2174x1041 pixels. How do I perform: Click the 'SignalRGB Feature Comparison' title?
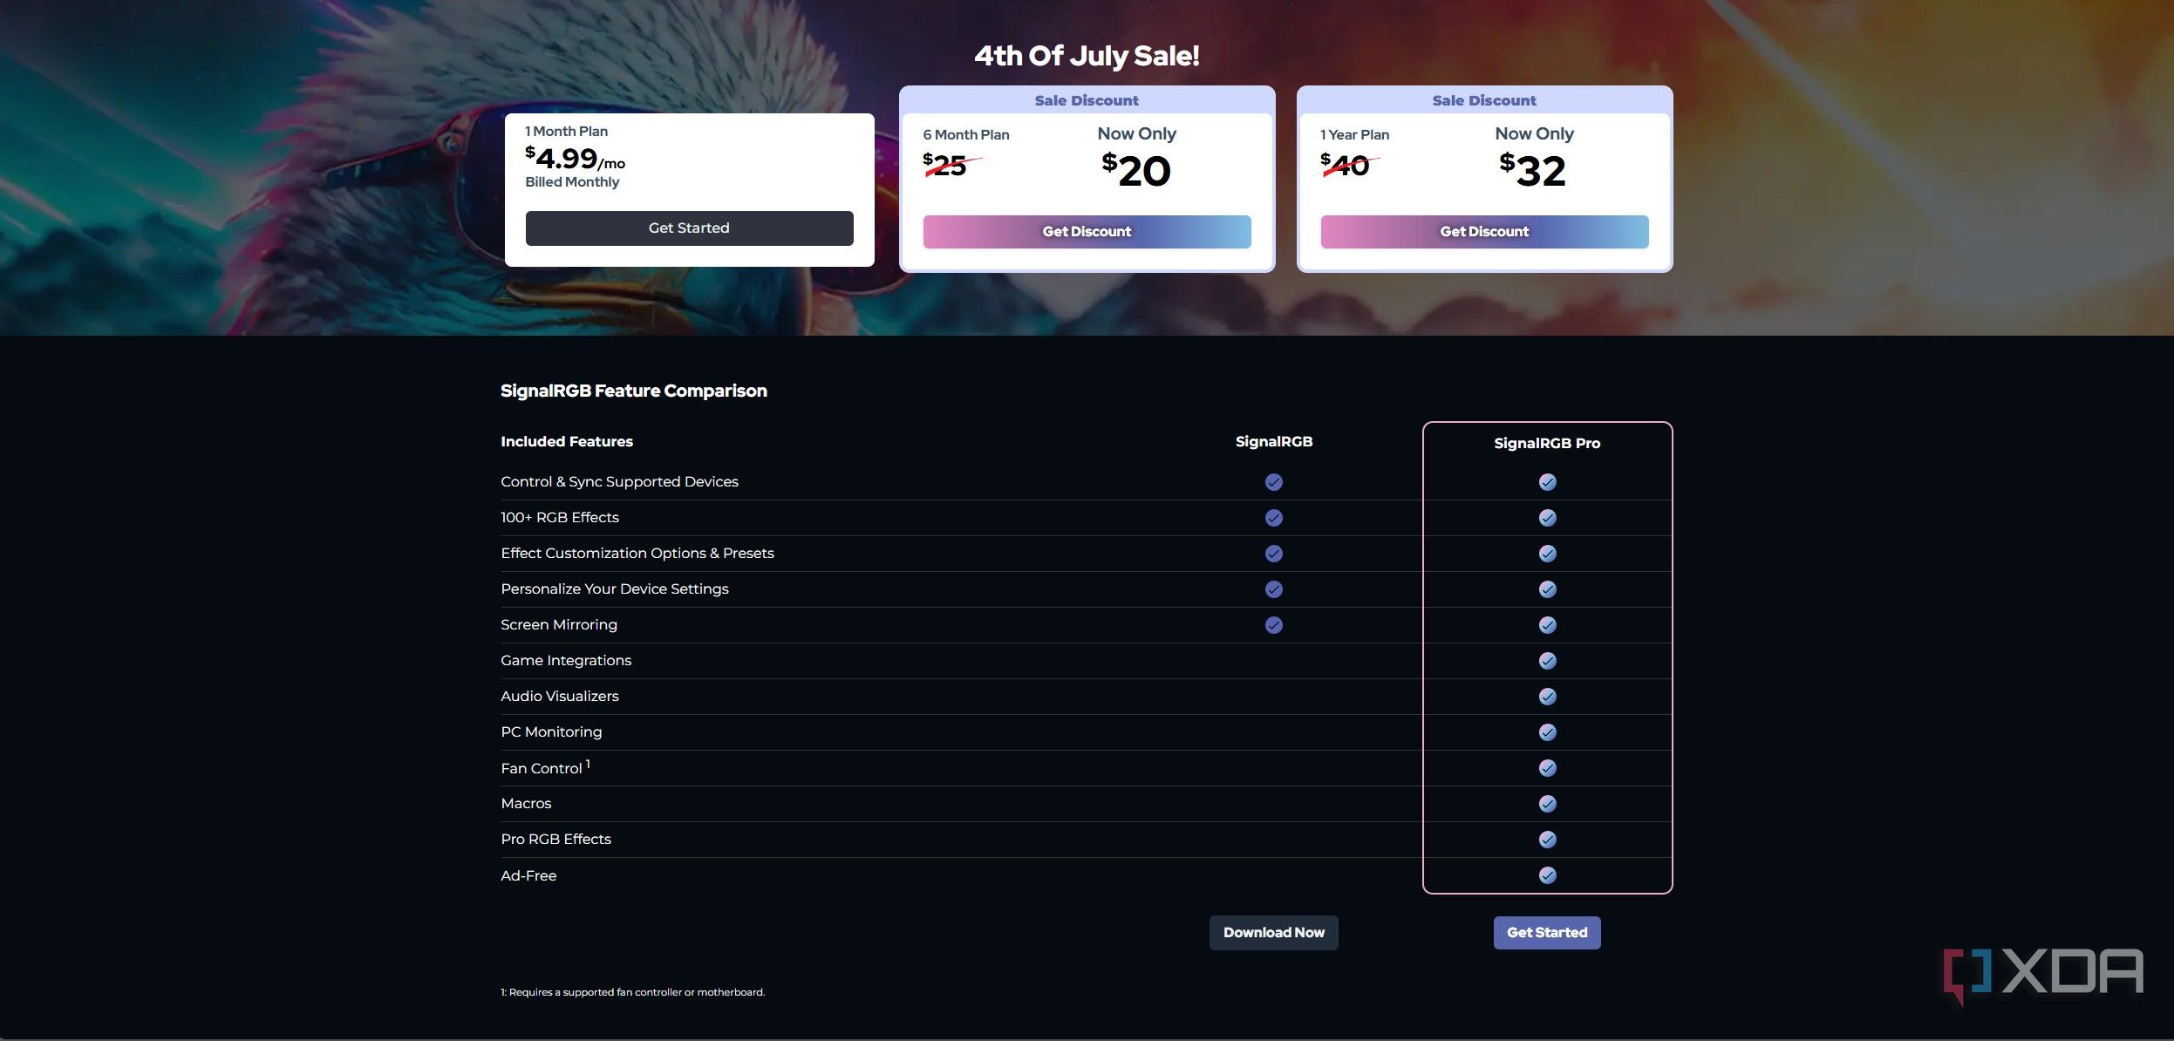634,391
